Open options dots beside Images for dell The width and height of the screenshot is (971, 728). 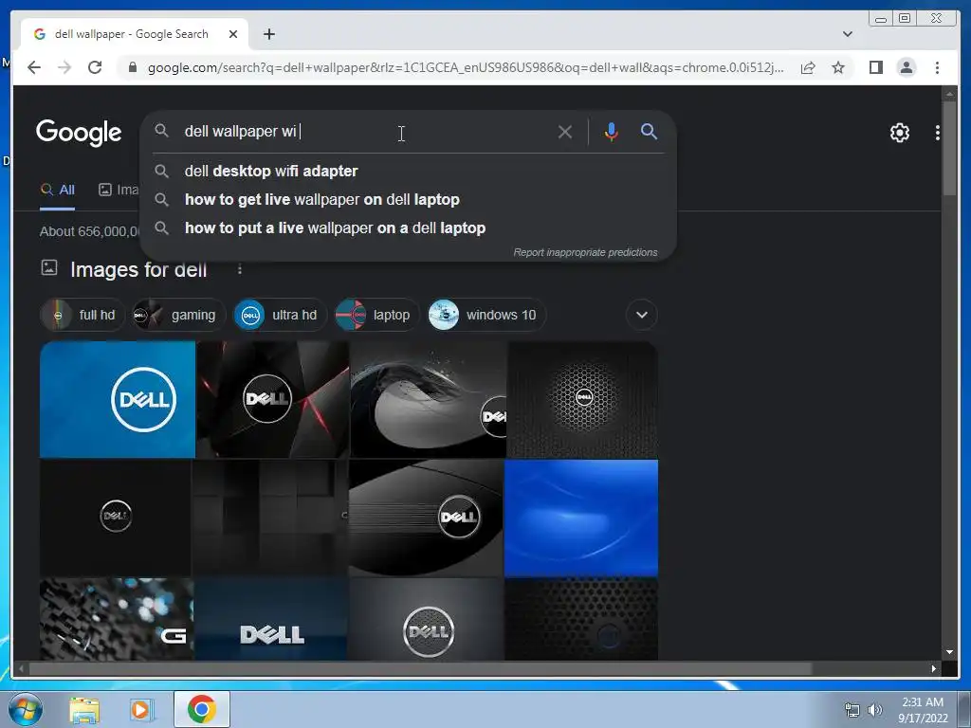pyautogui.click(x=240, y=269)
